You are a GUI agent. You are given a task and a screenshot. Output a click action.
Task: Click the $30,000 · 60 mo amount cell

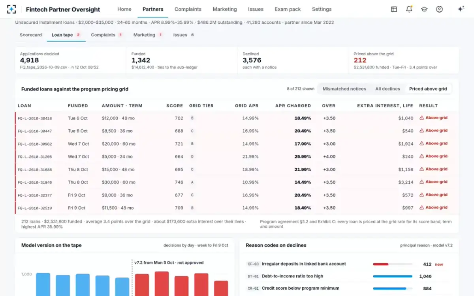(x=118, y=182)
